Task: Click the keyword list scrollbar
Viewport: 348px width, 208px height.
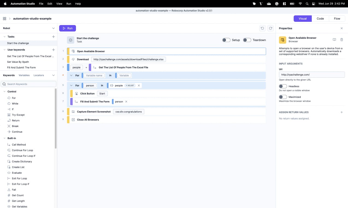Action: (x=56, y=119)
